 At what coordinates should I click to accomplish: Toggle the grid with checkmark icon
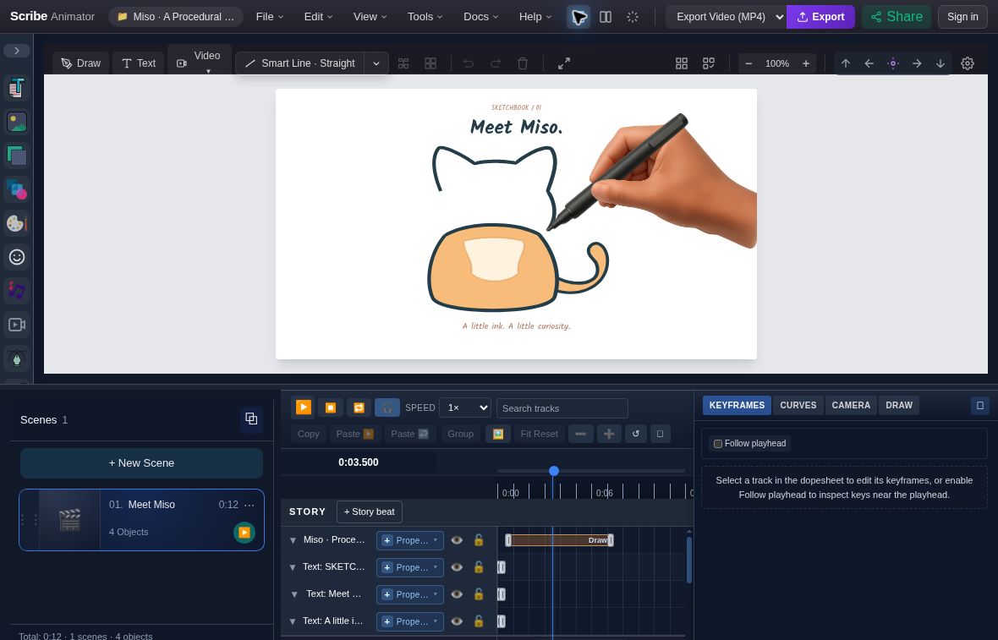pos(709,63)
